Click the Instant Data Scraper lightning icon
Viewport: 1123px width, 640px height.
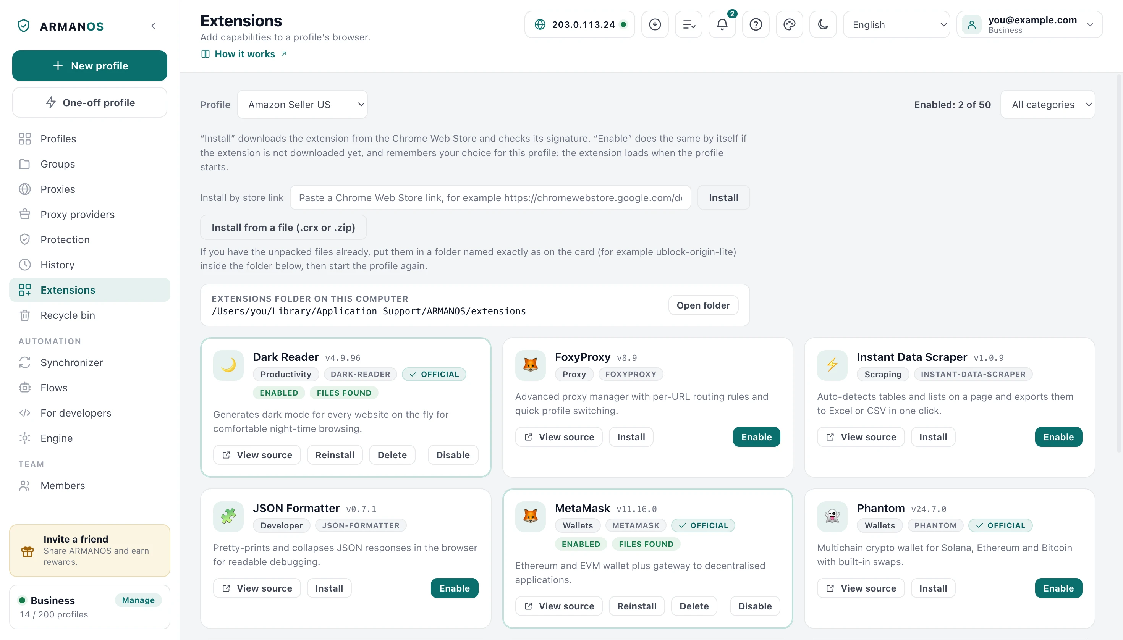(x=832, y=365)
